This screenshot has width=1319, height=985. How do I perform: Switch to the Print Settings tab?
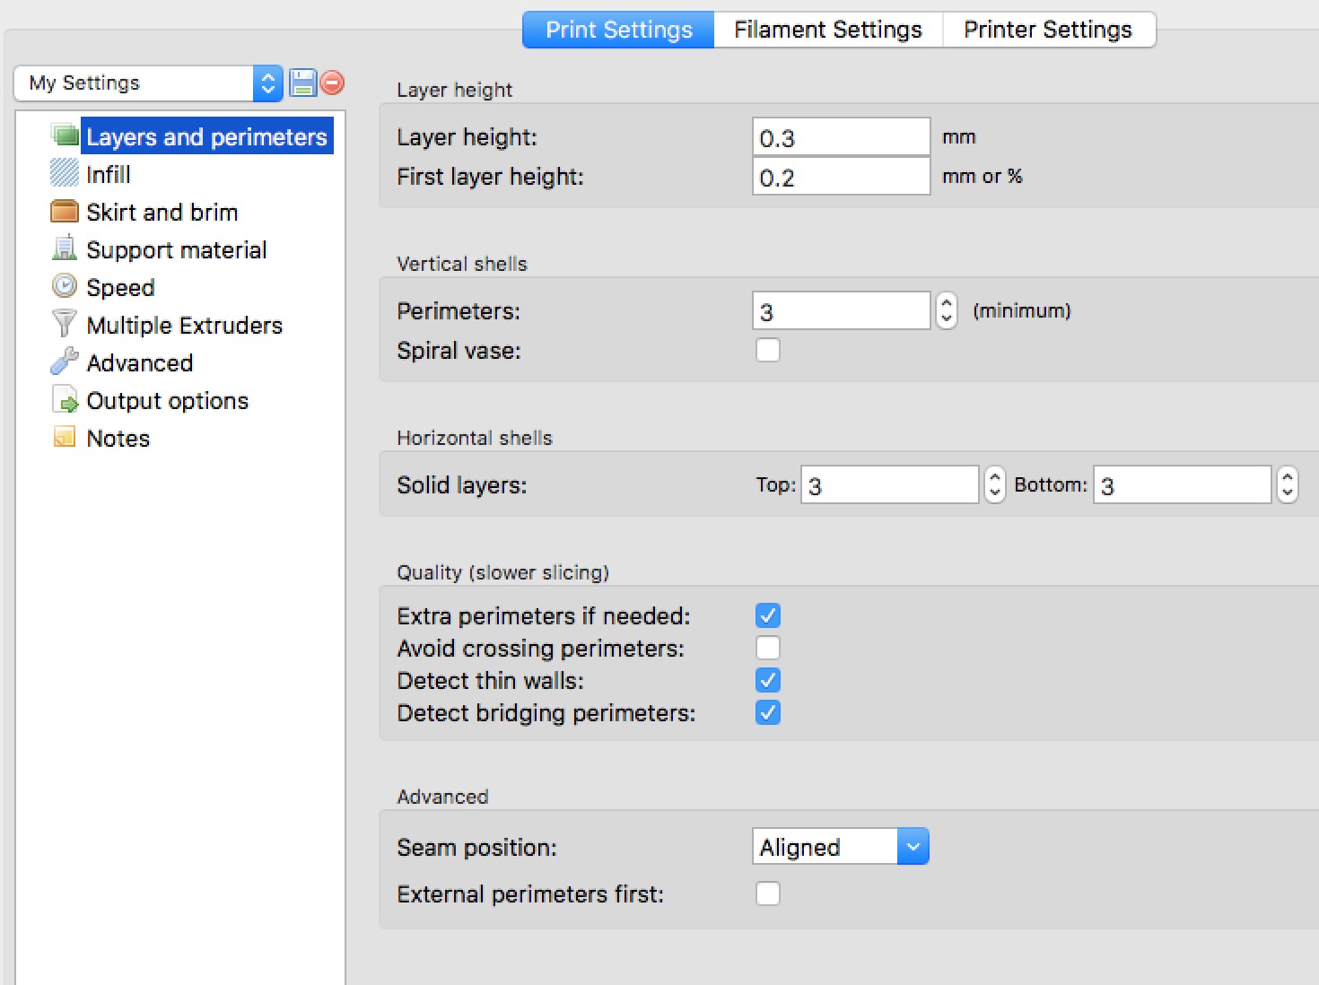[x=618, y=30]
